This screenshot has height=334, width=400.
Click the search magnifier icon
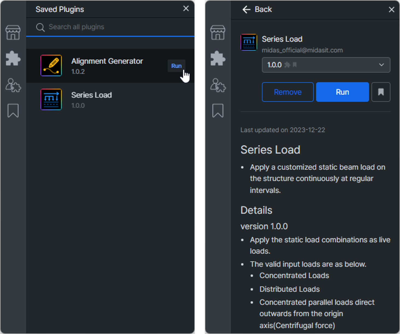click(x=40, y=27)
